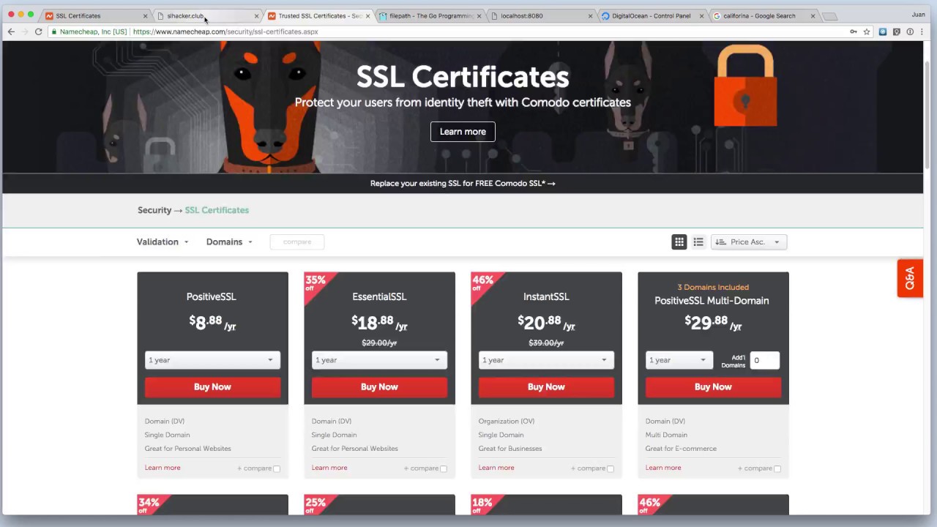Viewport: 937px width, 527px height.
Task: Click the blue extension icon in toolbar
Action: pos(883,31)
